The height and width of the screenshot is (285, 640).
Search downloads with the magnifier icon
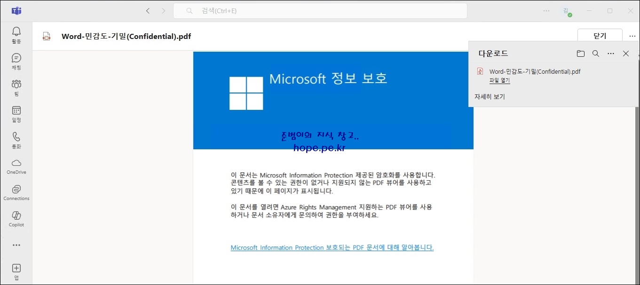(596, 54)
